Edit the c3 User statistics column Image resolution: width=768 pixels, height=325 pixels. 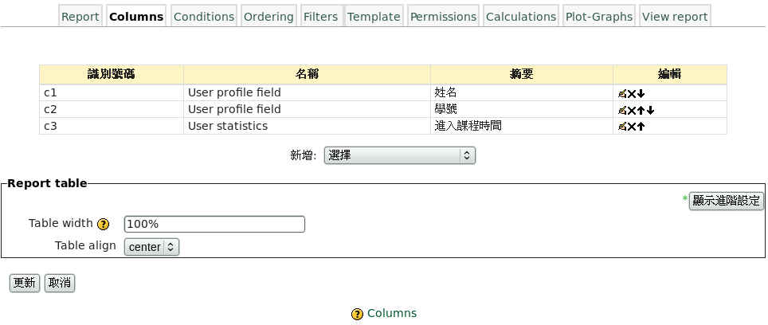[x=622, y=127]
